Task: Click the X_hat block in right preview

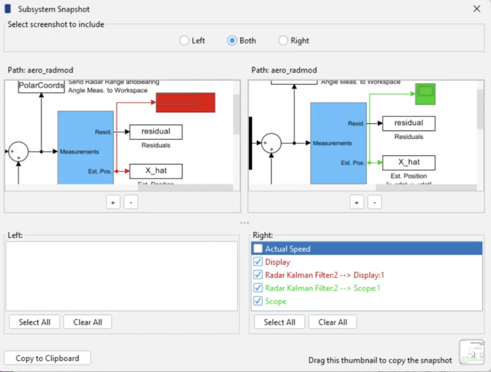Action: (408, 162)
